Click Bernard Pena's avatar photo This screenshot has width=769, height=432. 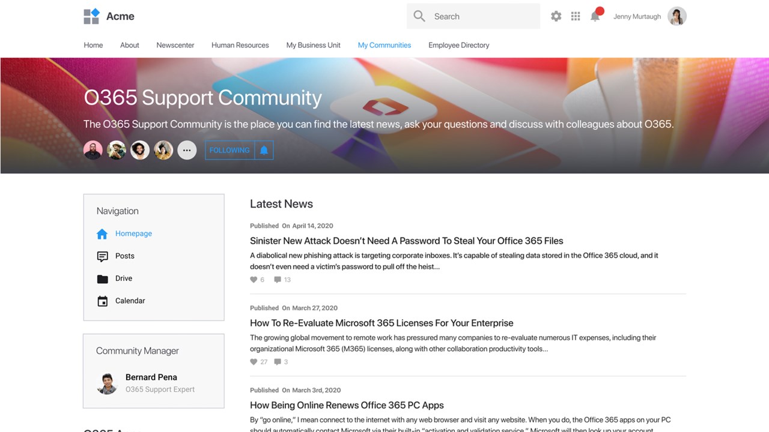107,383
